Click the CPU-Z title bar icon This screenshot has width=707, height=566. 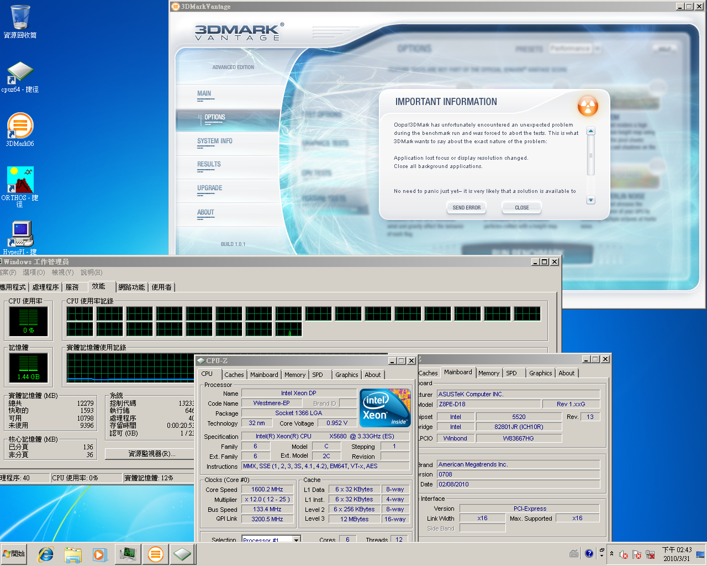[201, 360]
